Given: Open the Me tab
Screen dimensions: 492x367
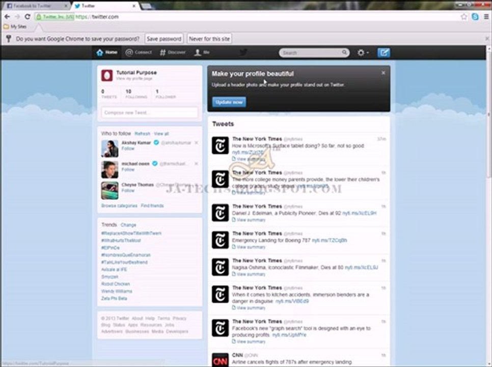Looking at the screenshot, I should click(202, 53).
